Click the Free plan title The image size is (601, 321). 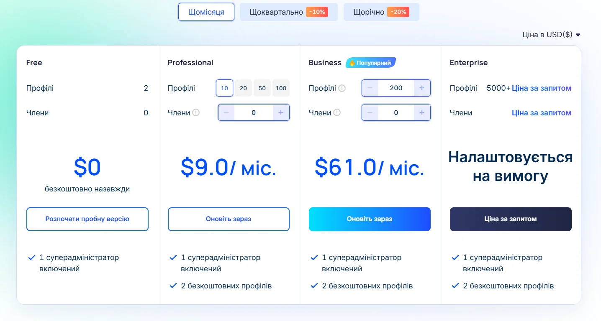34,63
